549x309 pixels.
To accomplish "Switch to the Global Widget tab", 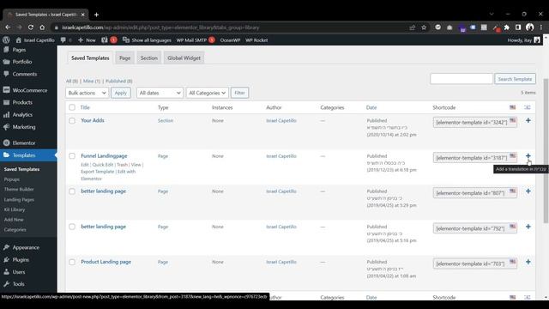I will tap(184, 58).
